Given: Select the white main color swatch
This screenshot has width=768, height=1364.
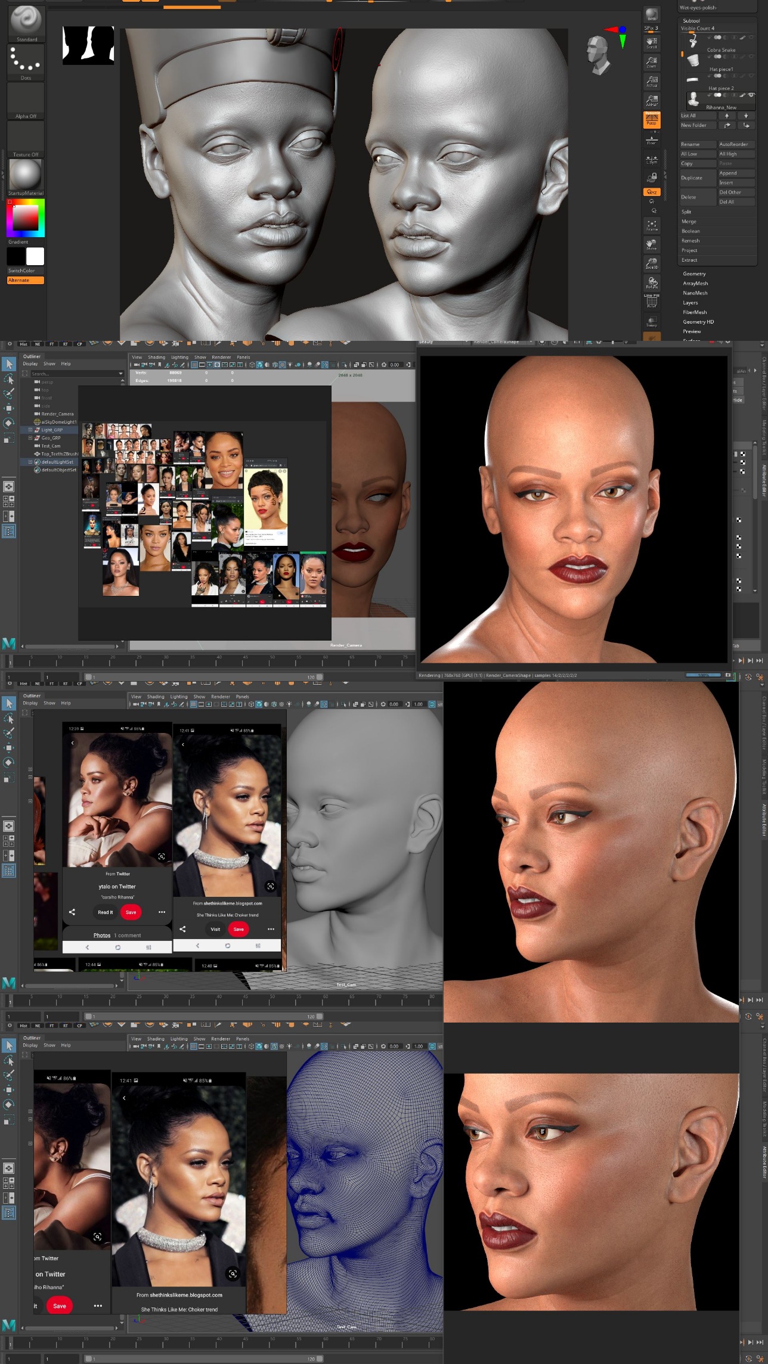Looking at the screenshot, I should click(35, 256).
